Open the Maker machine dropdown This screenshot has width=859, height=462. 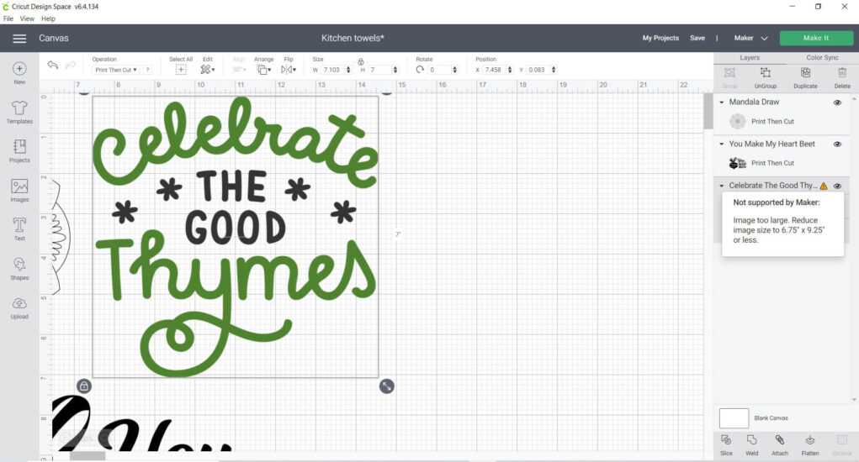[x=750, y=39]
